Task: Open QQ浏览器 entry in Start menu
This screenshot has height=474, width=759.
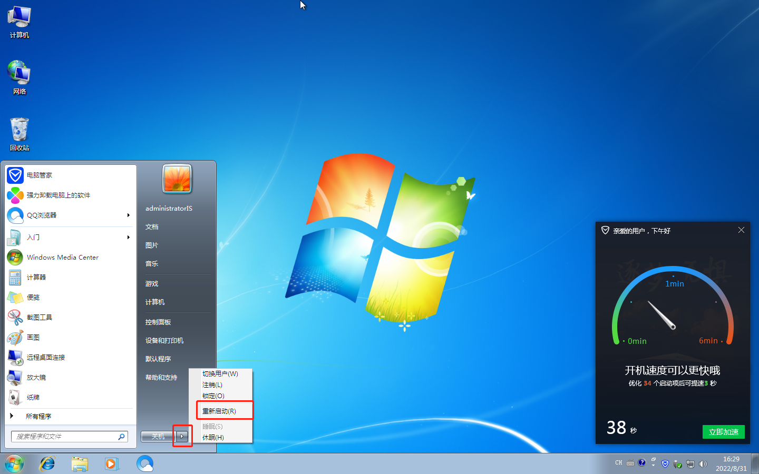Action: tap(71, 215)
